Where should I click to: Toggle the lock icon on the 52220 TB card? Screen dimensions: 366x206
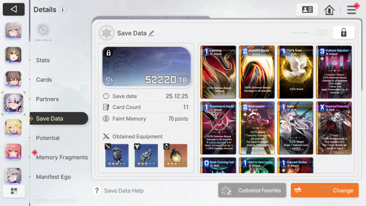click(x=109, y=53)
